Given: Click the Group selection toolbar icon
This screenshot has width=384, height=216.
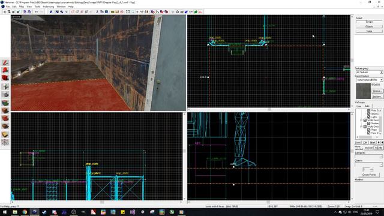Looking at the screenshot, I should (57, 12).
